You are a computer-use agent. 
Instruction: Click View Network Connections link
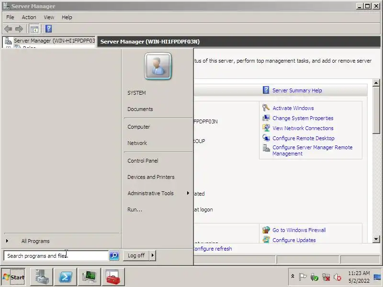(x=303, y=128)
